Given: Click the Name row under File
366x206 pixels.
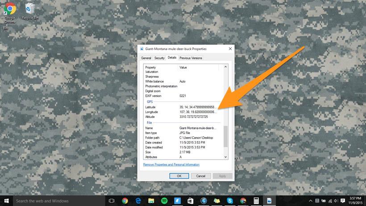Looking at the screenshot, I should pyautogui.click(x=182, y=128).
